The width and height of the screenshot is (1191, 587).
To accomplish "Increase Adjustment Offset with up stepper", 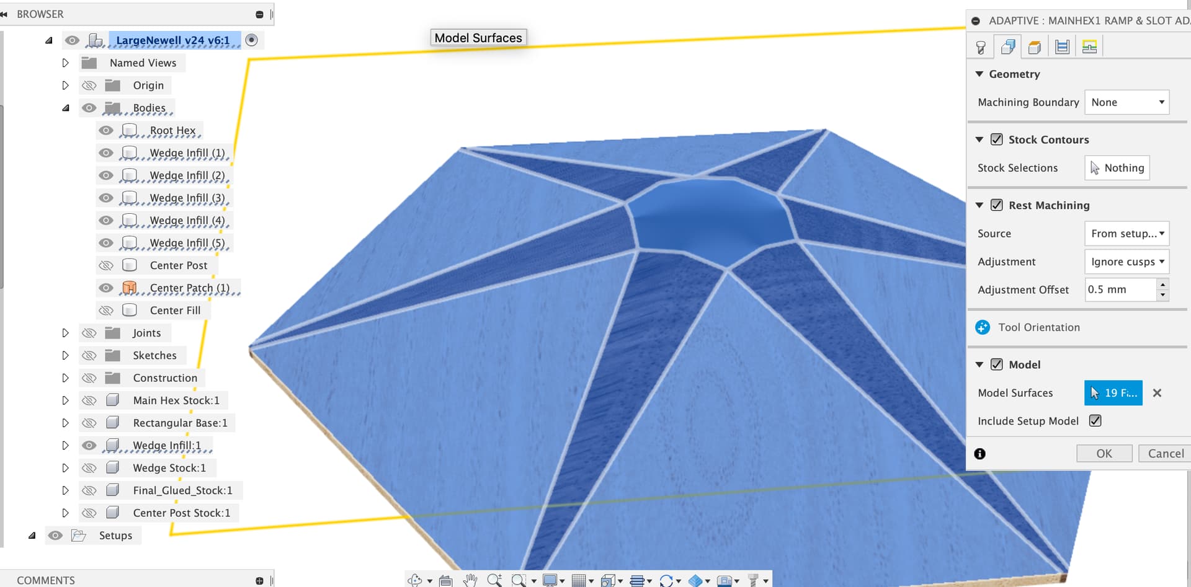I will (x=1163, y=284).
